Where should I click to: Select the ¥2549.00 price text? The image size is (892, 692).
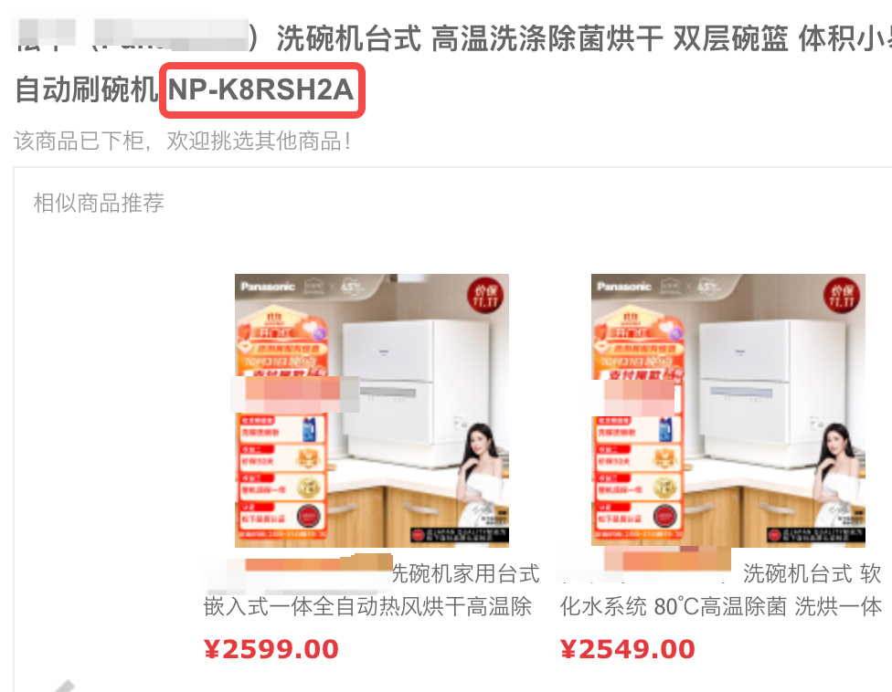(x=628, y=649)
